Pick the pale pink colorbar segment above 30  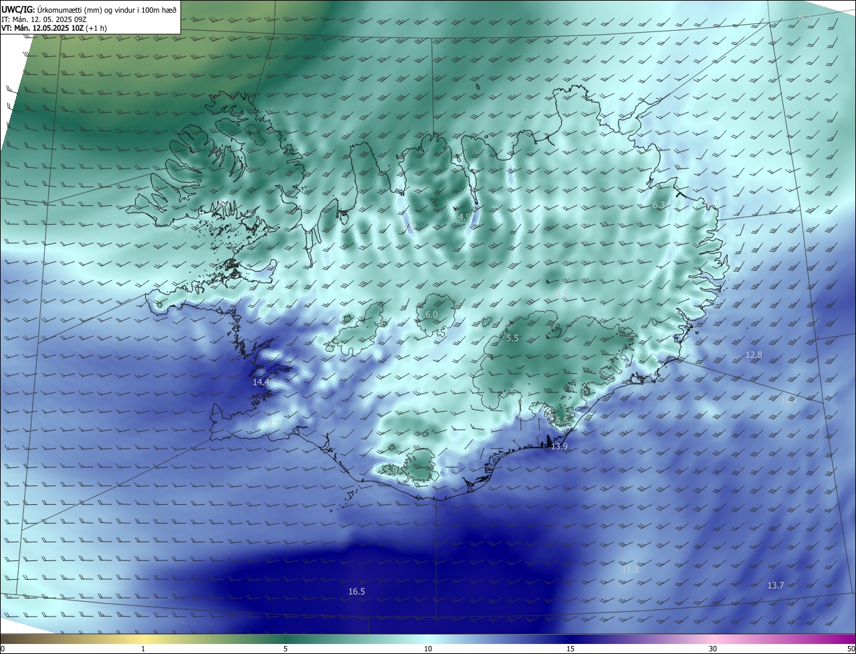713,639
